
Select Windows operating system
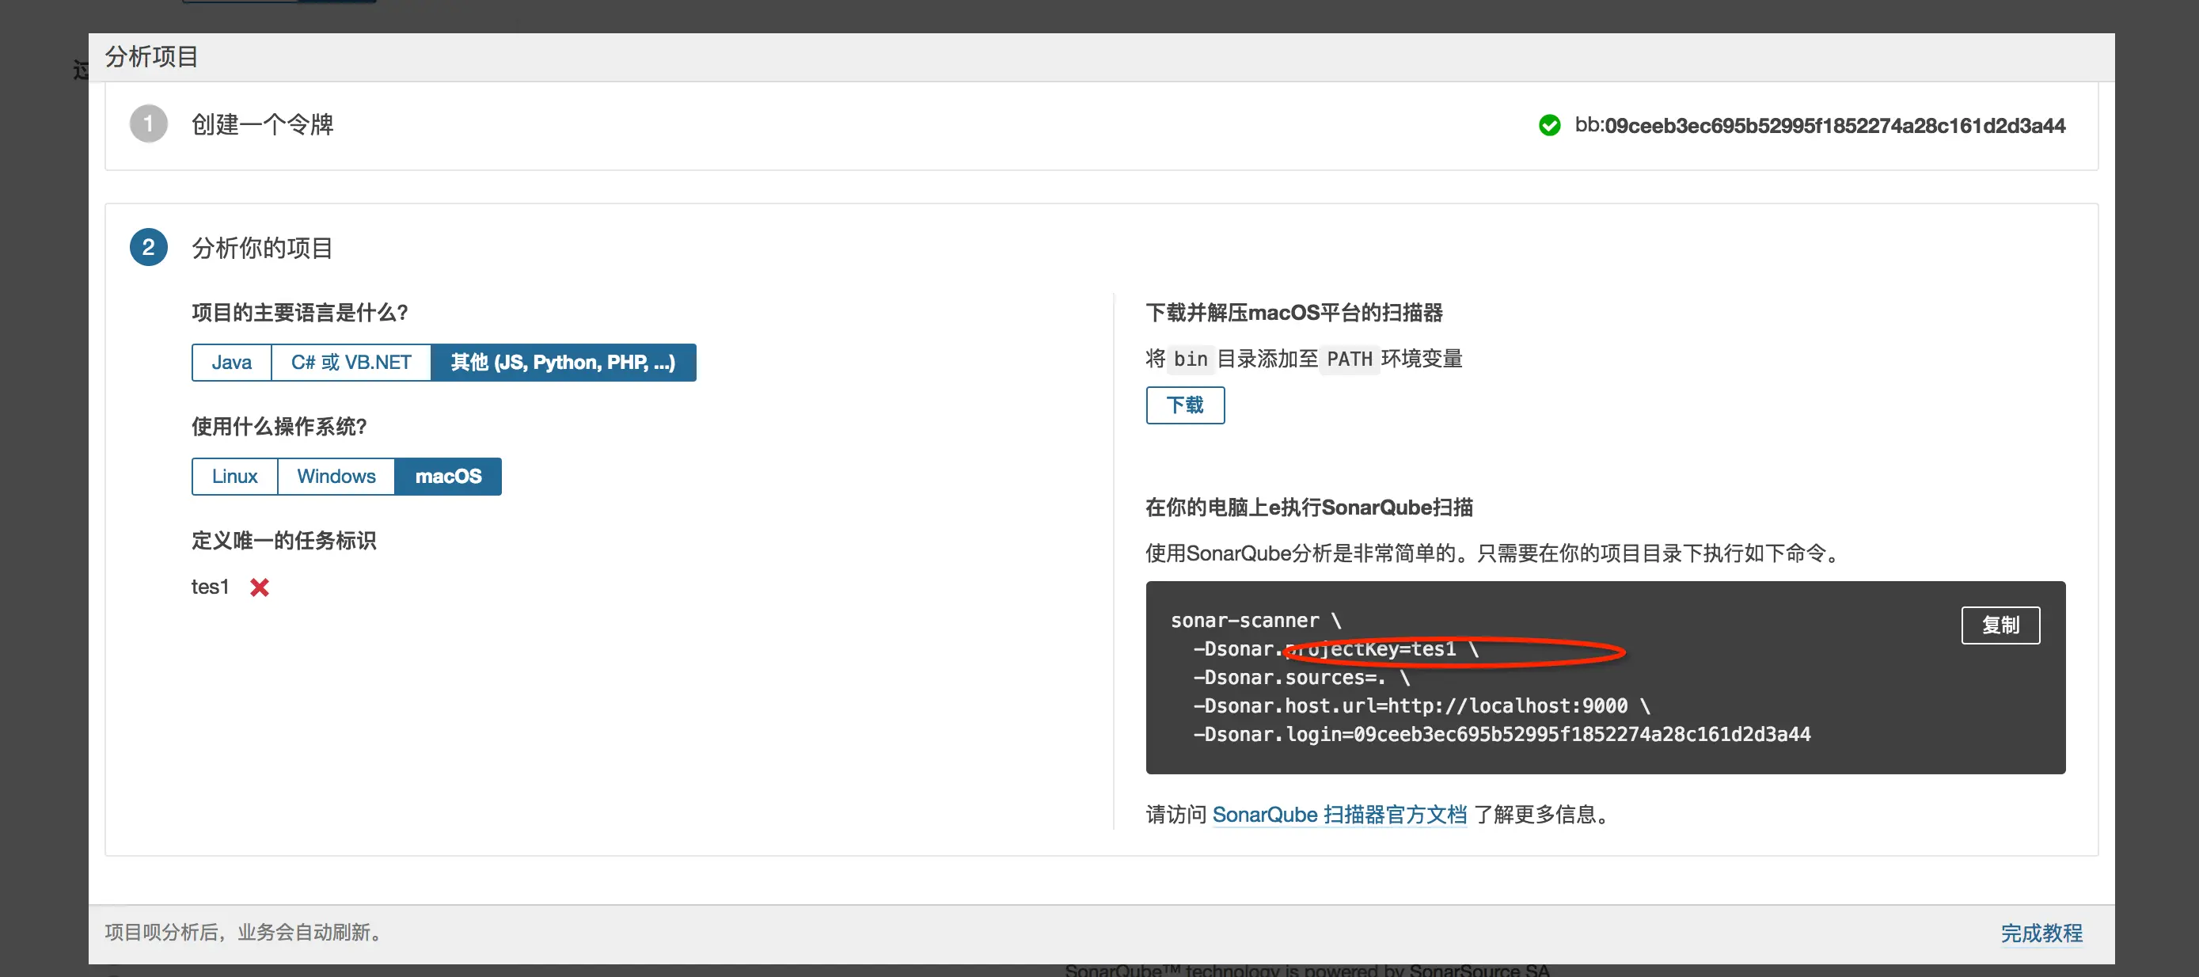[336, 477]
